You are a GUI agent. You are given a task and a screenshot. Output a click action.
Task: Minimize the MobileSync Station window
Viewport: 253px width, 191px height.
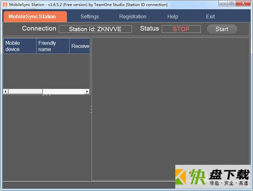(x=223, y=4)
